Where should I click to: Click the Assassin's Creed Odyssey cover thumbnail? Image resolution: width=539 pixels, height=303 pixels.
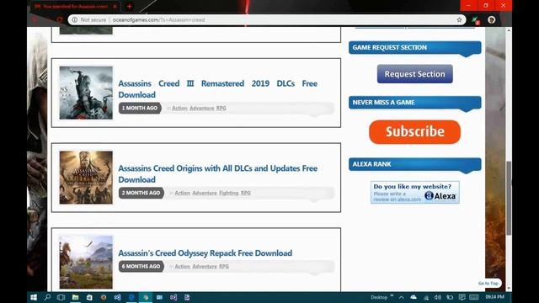86,262
